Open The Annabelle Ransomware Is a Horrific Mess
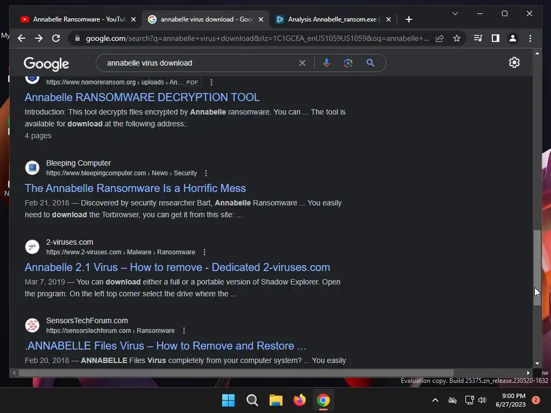Screen dimensions: 551x413 tap(135, 188)
